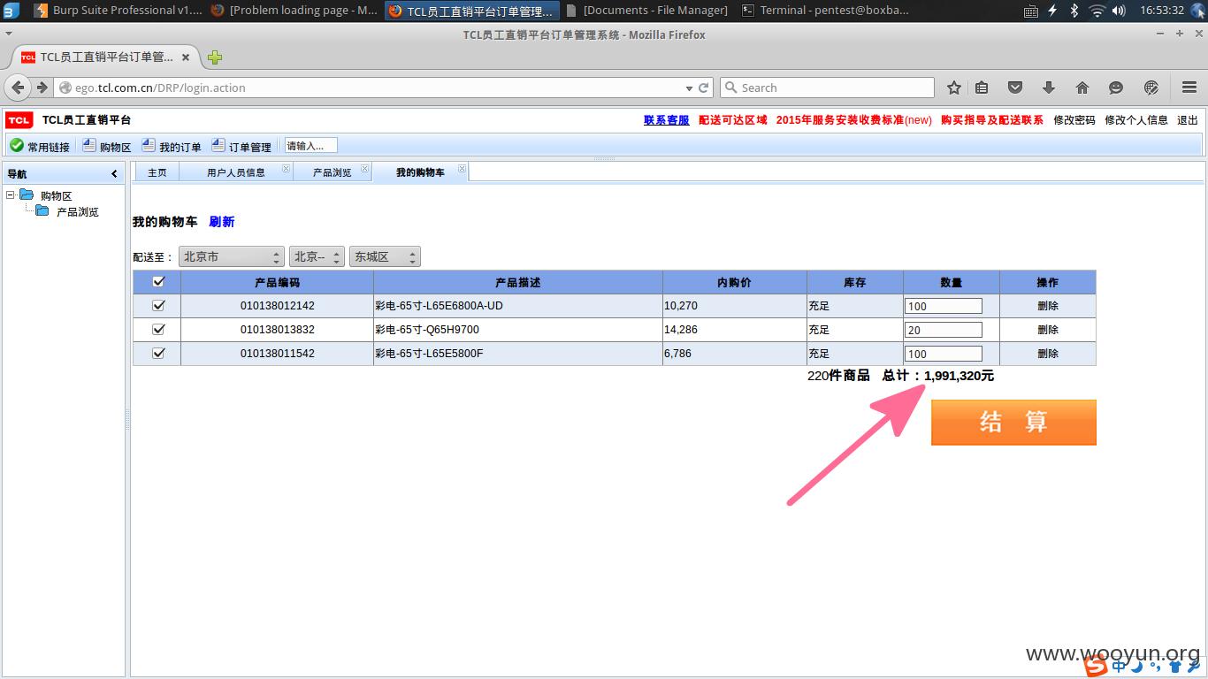Open Bluetooth tray icon
This screenshot has width=1208, height=679.
click(1074, 11)
